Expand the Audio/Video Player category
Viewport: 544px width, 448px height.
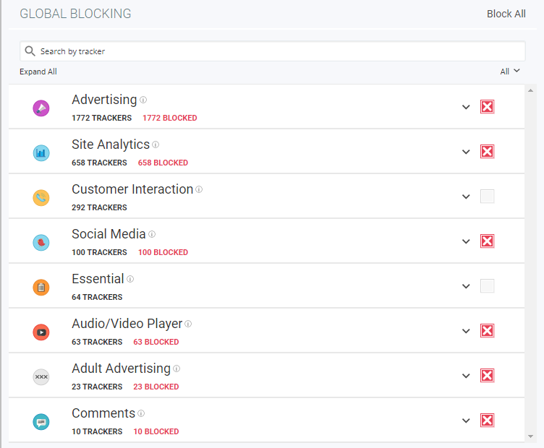(x=466, y=331)
